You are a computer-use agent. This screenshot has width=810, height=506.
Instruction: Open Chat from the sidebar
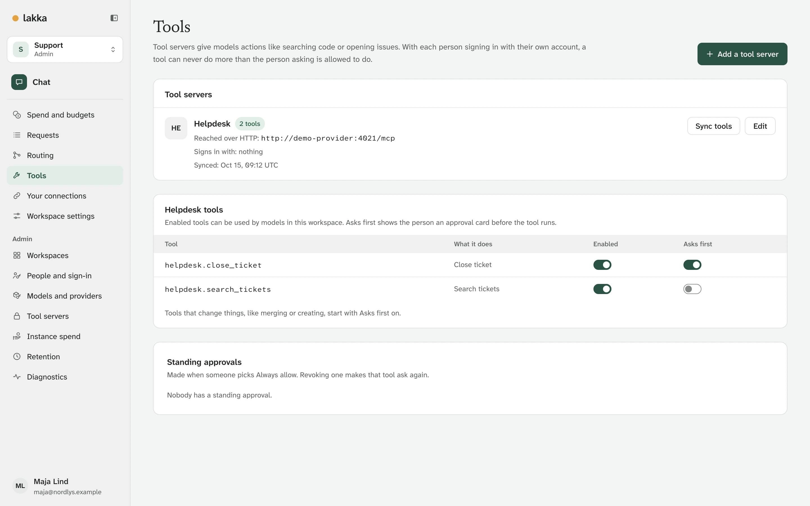65,82
